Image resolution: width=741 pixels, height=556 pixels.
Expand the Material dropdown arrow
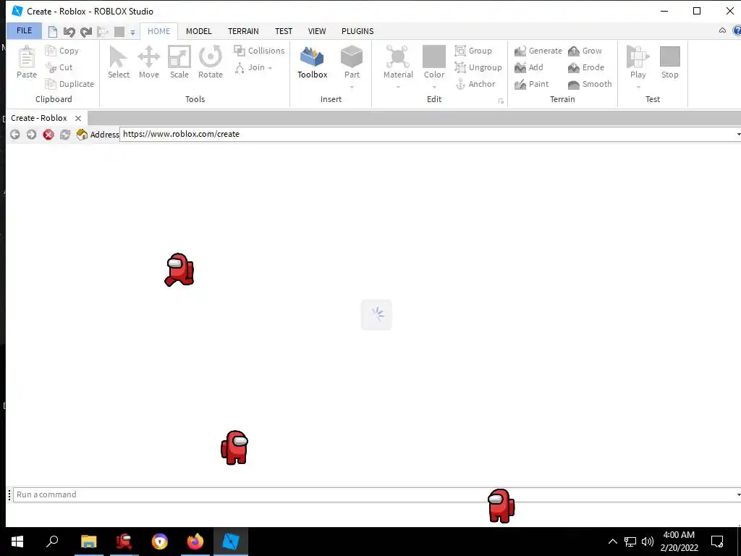coord(398,87)
